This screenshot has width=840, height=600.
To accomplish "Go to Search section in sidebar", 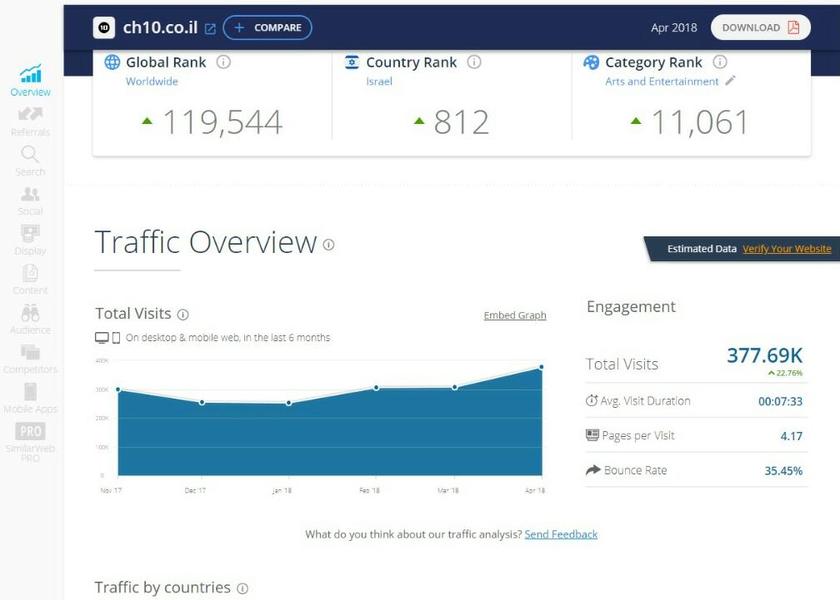I will tap(30, 161).
